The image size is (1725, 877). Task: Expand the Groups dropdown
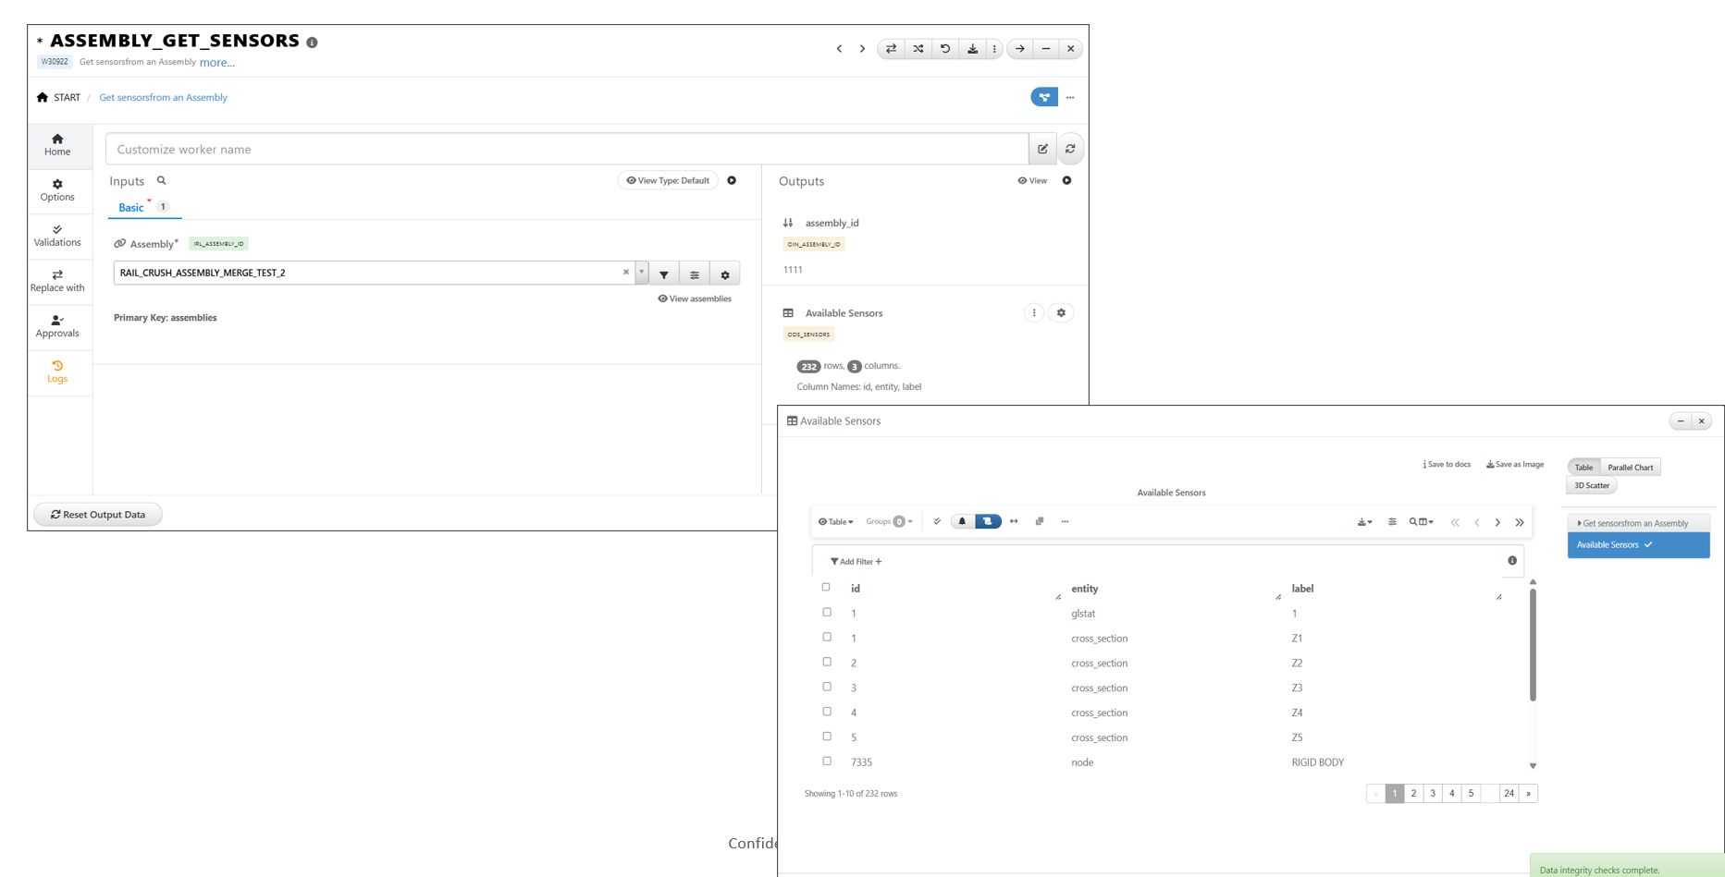pyautogui.click(x=889, y=522)
